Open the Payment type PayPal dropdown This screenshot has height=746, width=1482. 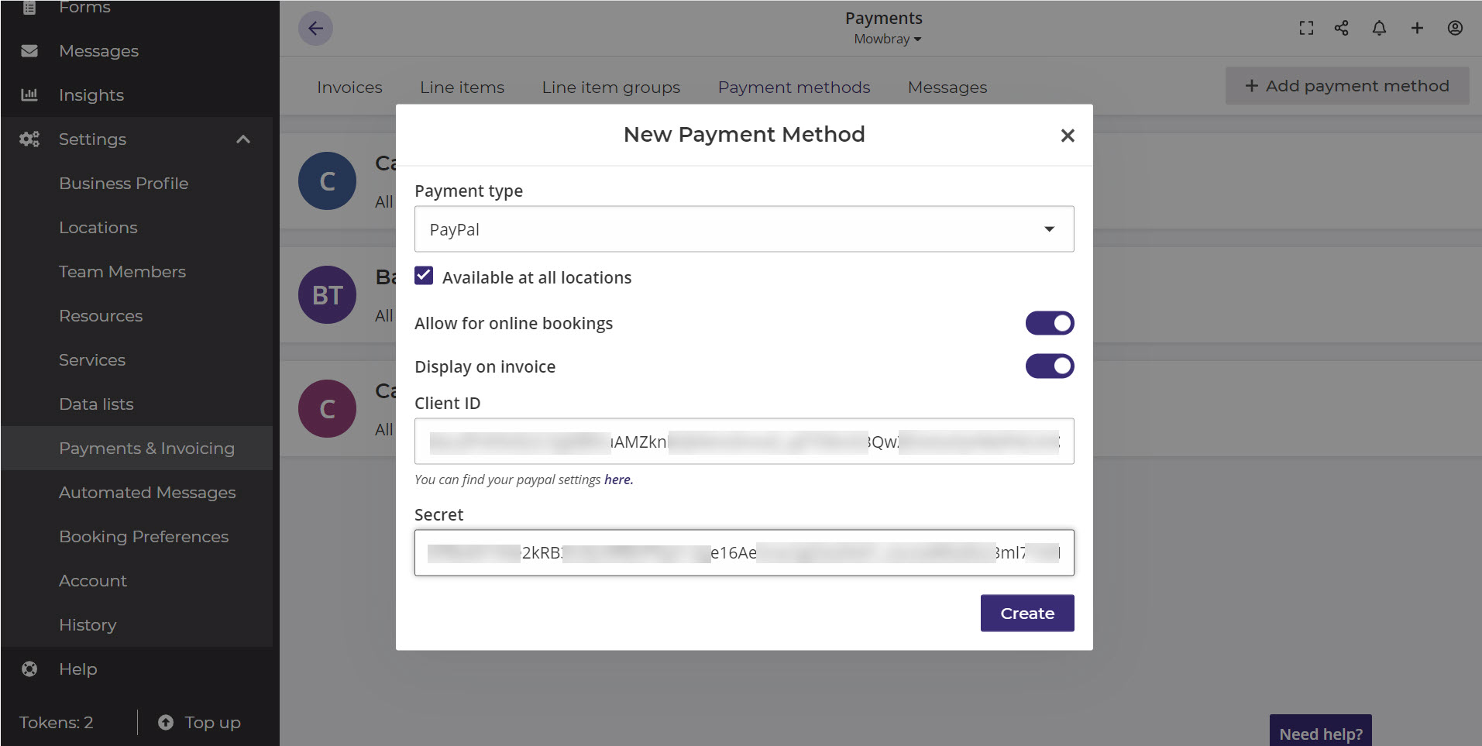(744, 229)
